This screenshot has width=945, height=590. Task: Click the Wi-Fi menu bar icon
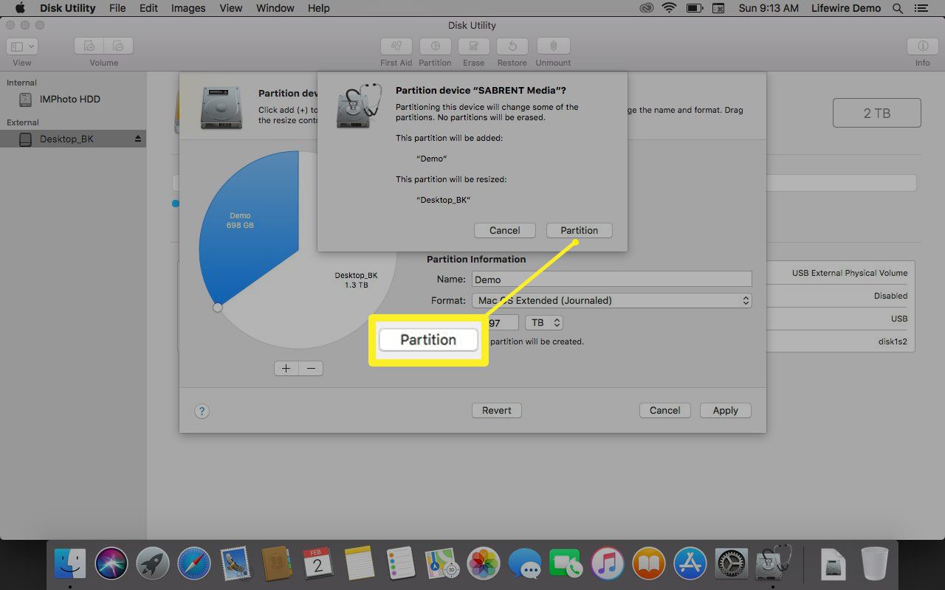[x=670, y=8]
